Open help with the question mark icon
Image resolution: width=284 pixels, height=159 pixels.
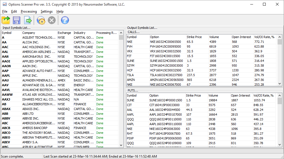[65, 20]
